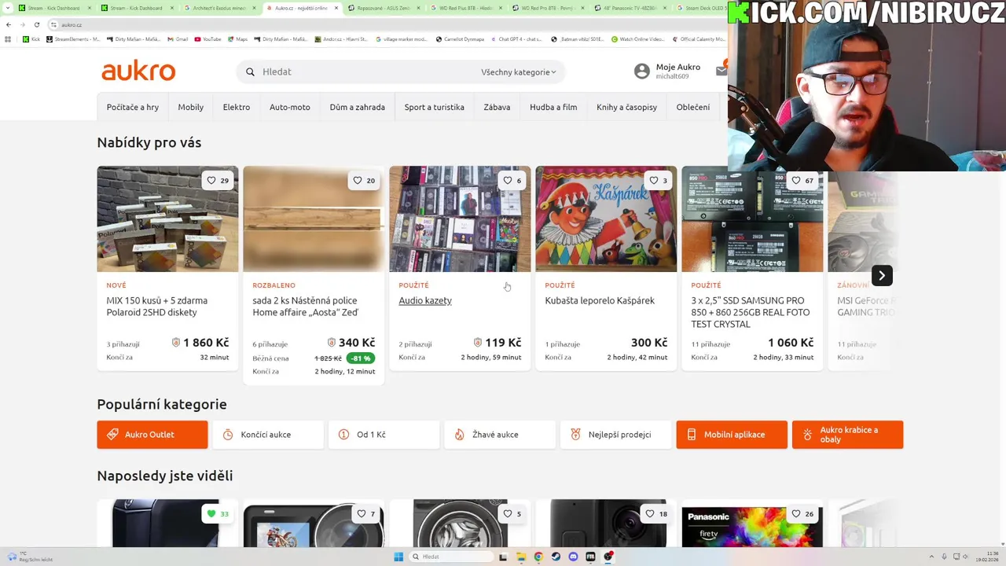Favorite the Panasonic TV item heart 26
The image size is (1006, 566).
pos(802,514)
